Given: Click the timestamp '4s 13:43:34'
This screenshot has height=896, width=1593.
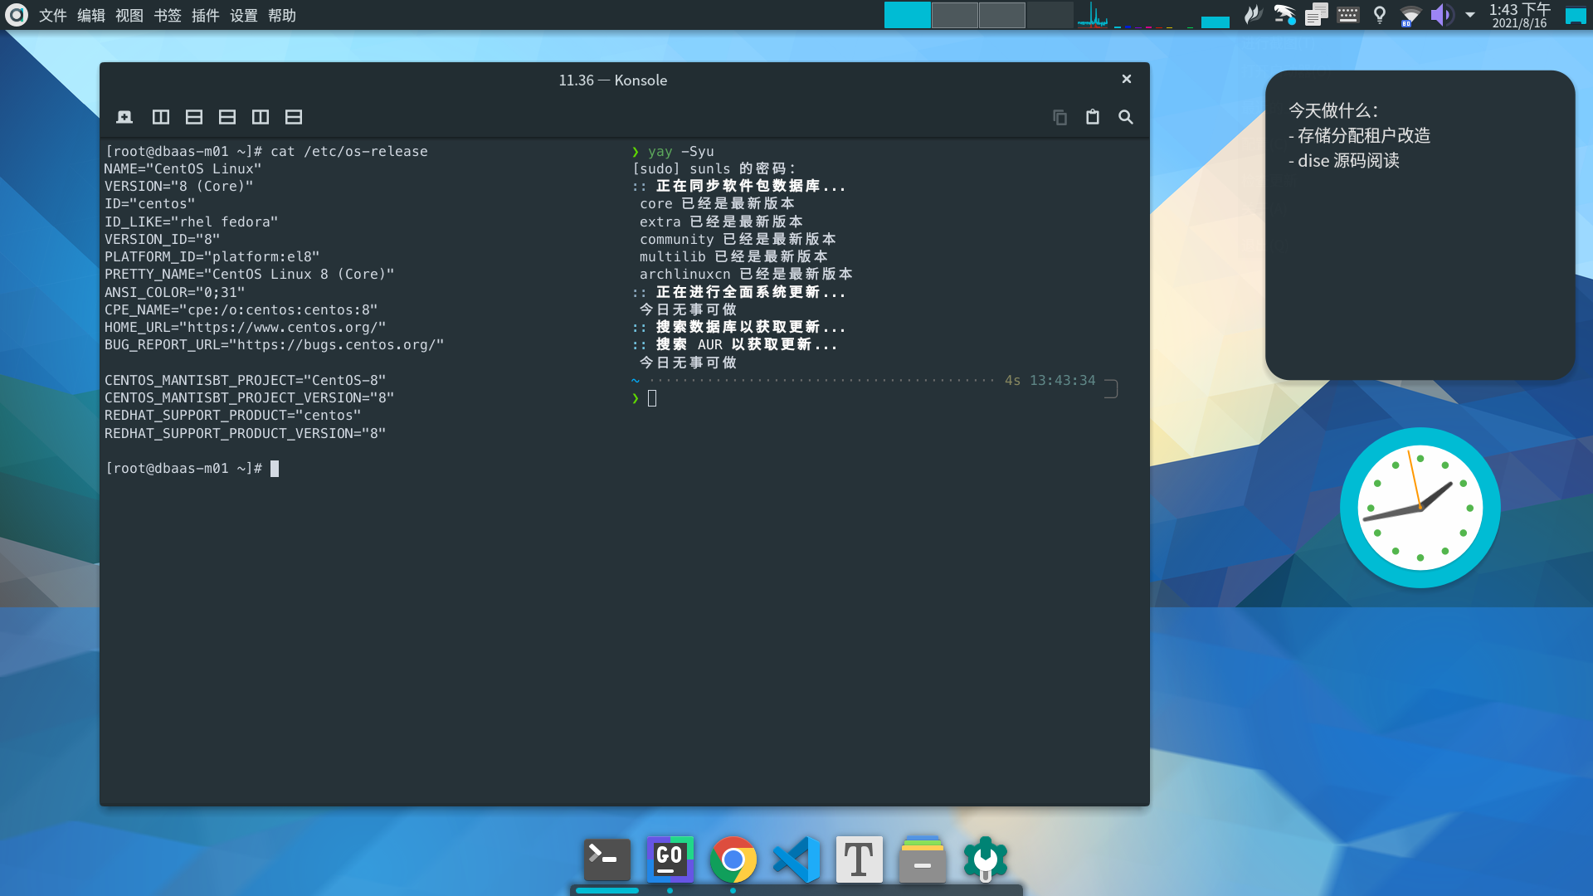Looking at the screenshot, I should coord(1050,380).
